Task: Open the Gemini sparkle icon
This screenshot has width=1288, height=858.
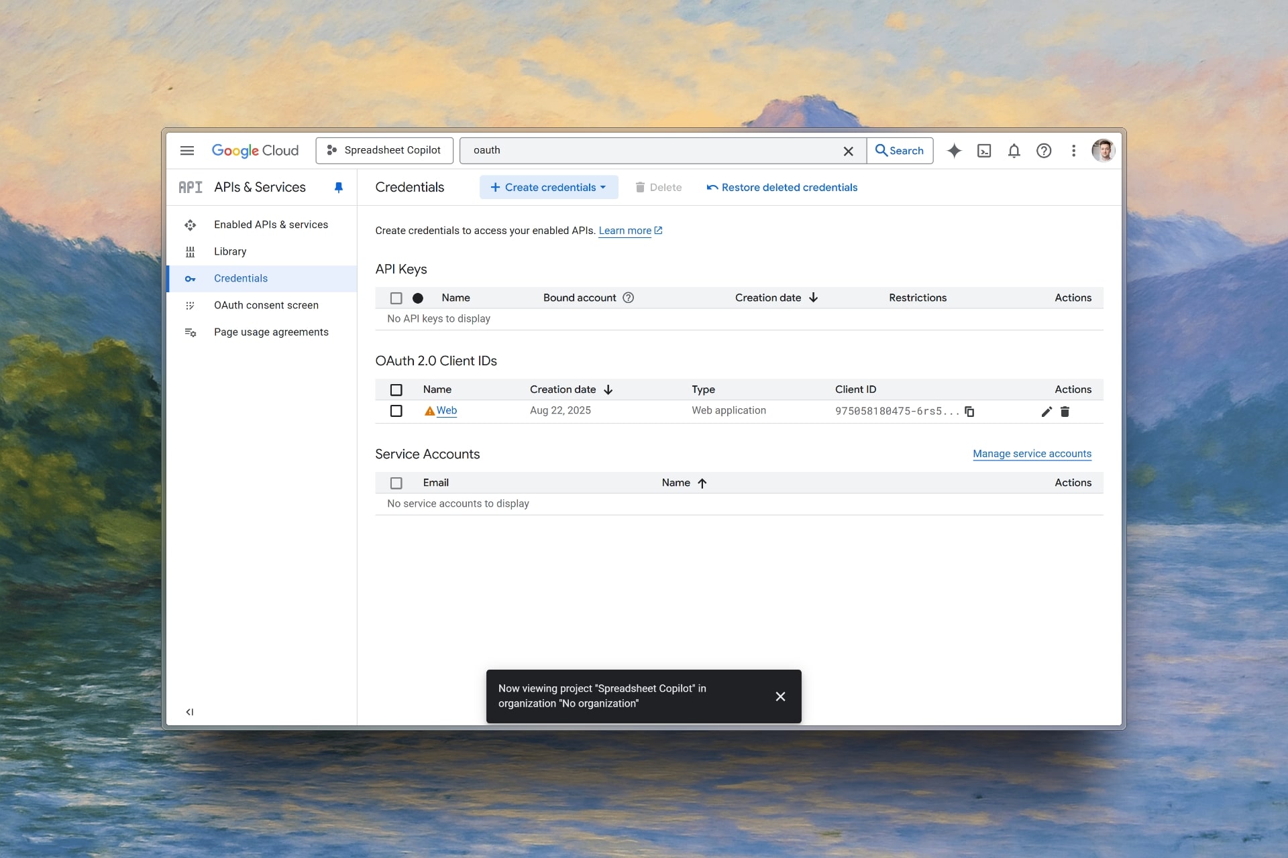Action: click(953, 151)
